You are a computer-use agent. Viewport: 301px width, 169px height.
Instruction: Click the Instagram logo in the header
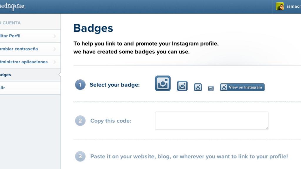tap(12, 6)
